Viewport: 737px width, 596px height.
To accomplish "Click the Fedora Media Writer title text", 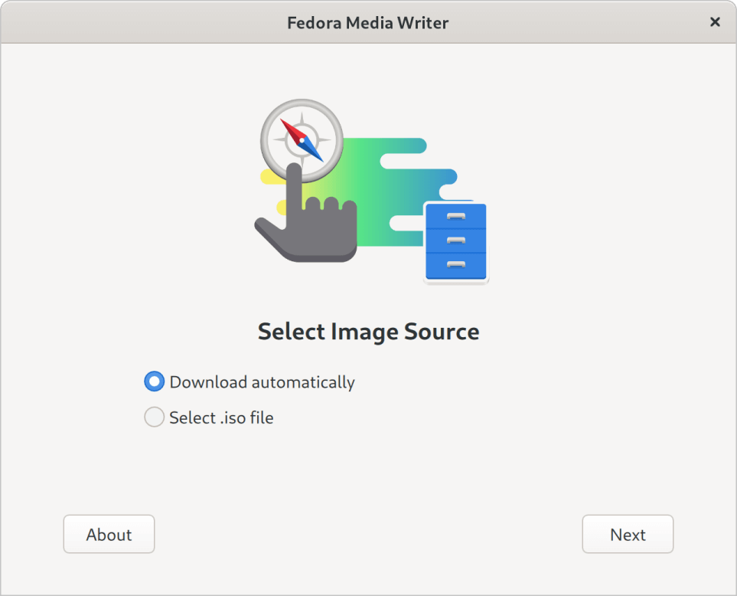I will point(368,22).
